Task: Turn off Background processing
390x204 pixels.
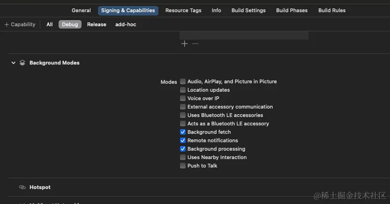Action: pos(183,149)
